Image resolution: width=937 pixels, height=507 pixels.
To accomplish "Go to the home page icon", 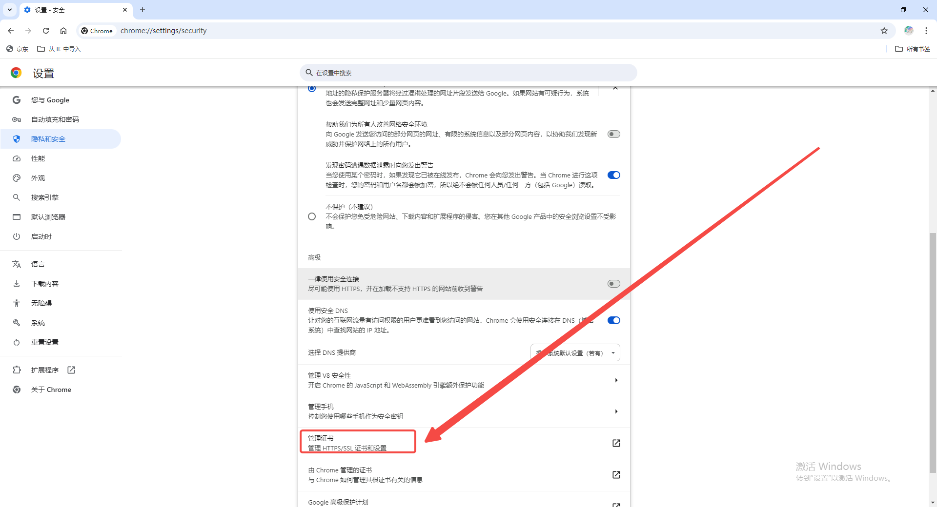I will [x=63, y=31].
